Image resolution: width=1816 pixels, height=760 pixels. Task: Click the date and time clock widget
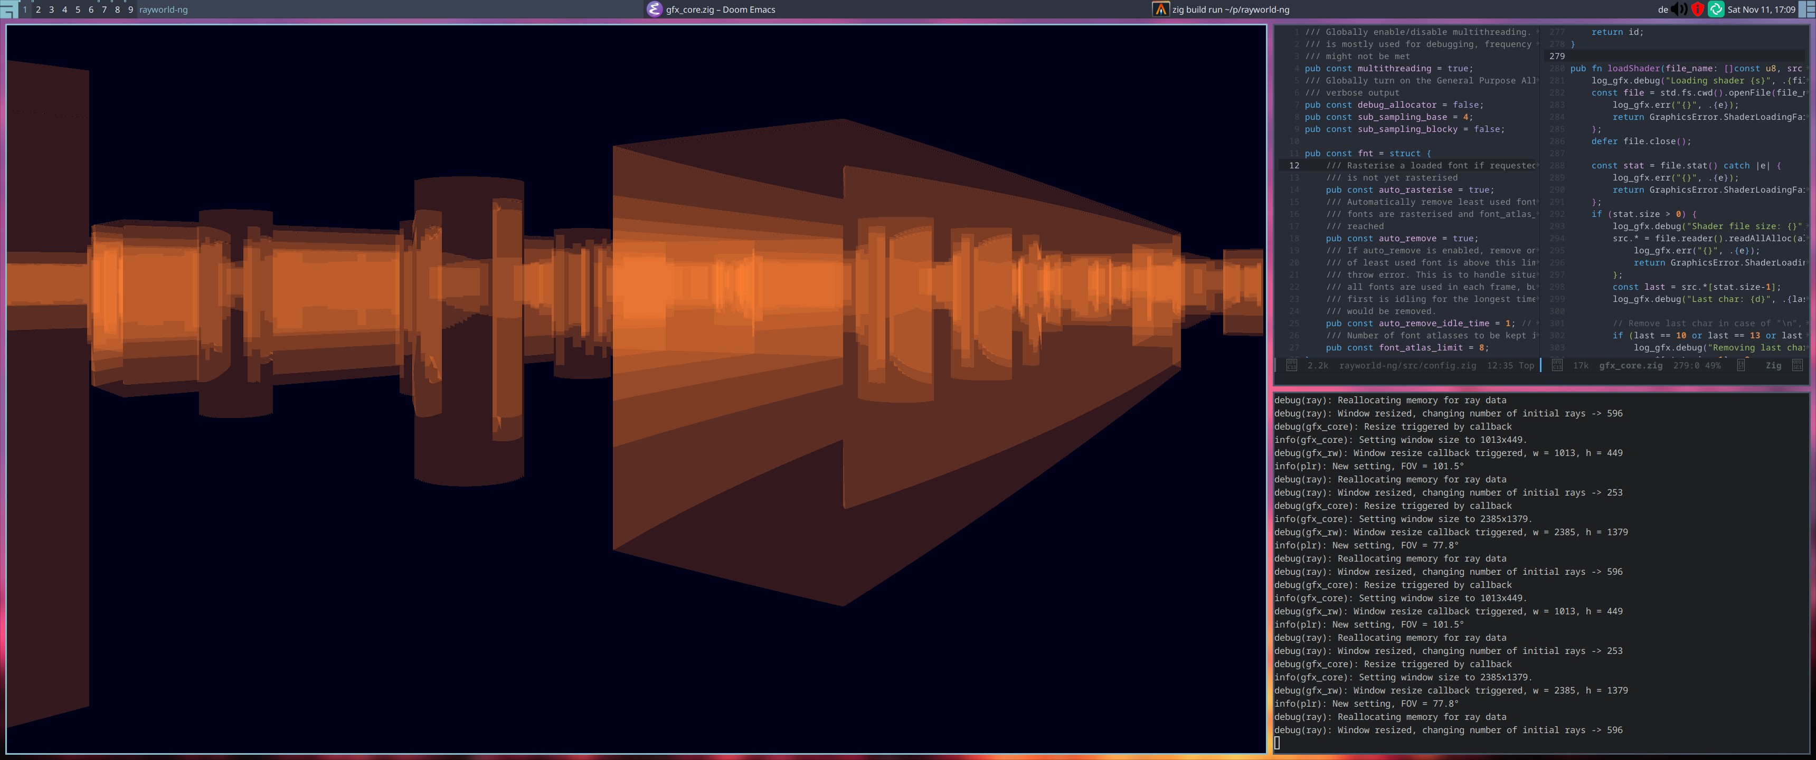(x=1761, y=10)
